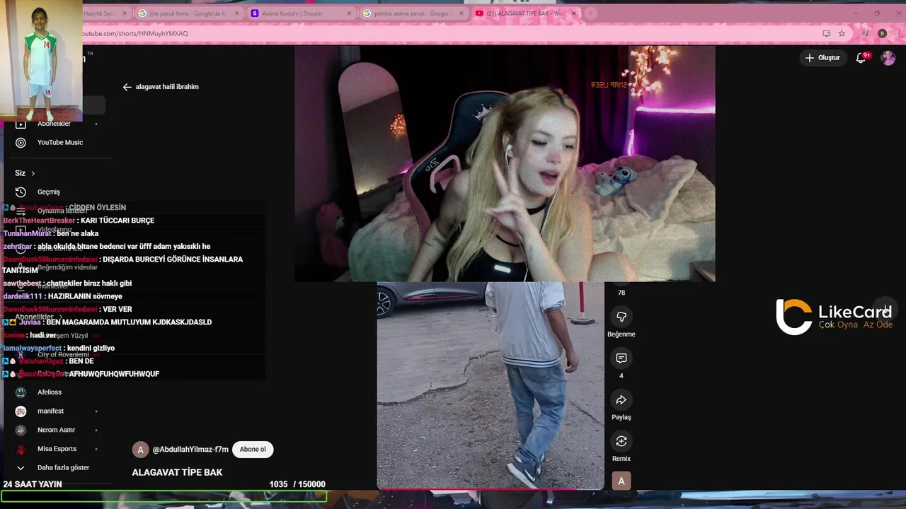Open the notifications bell

[x=861, y=58]
